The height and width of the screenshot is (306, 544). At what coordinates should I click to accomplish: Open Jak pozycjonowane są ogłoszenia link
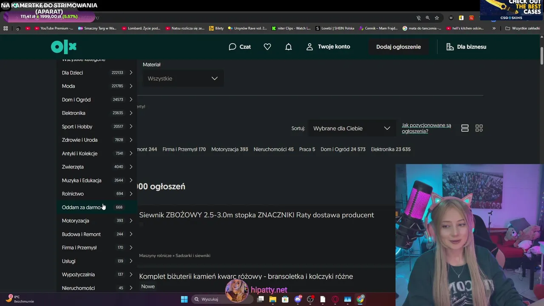pyautogui.click(x=426, y=128)
